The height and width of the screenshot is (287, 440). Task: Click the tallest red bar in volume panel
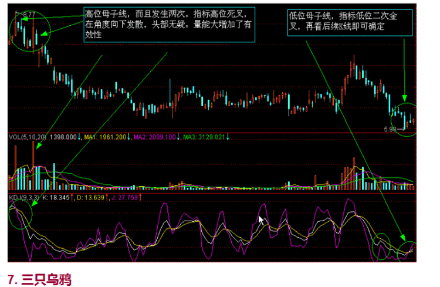(x=33, y=165)
